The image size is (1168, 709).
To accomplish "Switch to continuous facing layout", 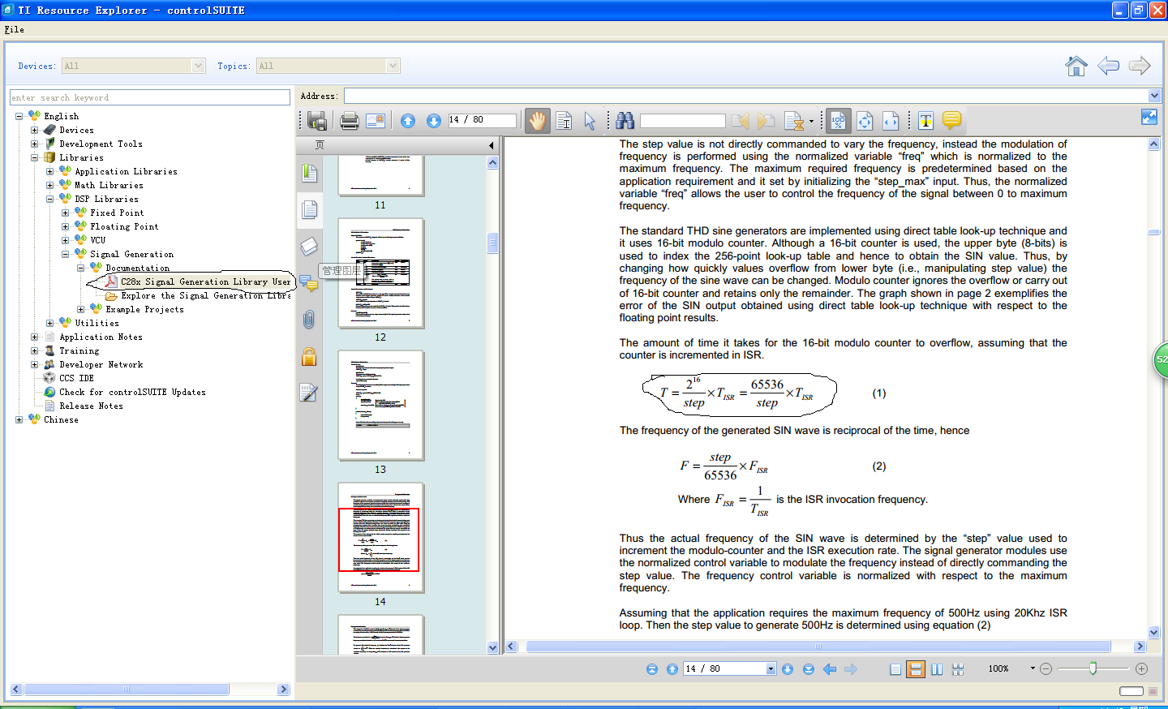I will [x=958, y=669].
